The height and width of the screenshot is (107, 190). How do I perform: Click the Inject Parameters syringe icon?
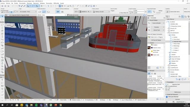(x=24, y=6)
